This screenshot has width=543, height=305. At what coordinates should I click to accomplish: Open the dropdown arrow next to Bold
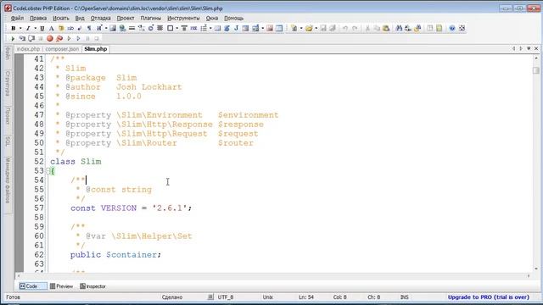coord(20,28)
